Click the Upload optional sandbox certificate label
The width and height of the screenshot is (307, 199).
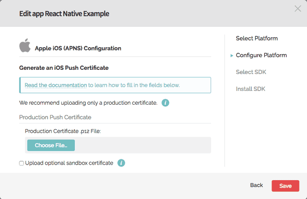69,163
